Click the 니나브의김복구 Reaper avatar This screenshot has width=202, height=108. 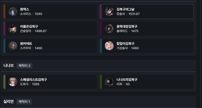click(x=109, y=82)
